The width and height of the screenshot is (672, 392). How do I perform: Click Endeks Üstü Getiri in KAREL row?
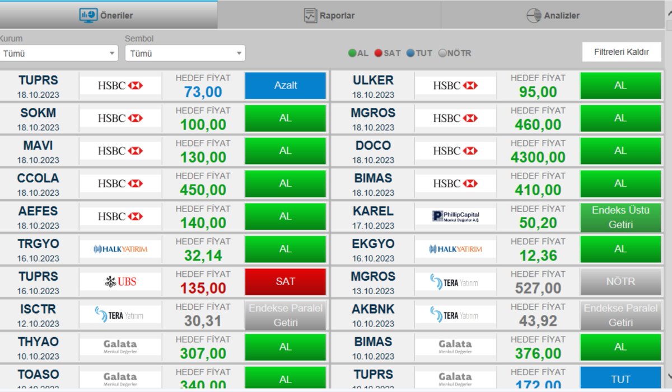coord(620,217)
